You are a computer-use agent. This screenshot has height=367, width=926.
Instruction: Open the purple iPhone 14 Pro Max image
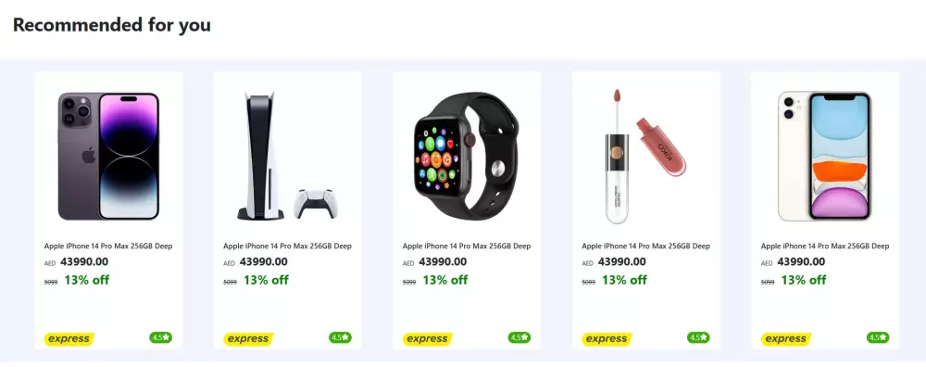click(108, 156)
